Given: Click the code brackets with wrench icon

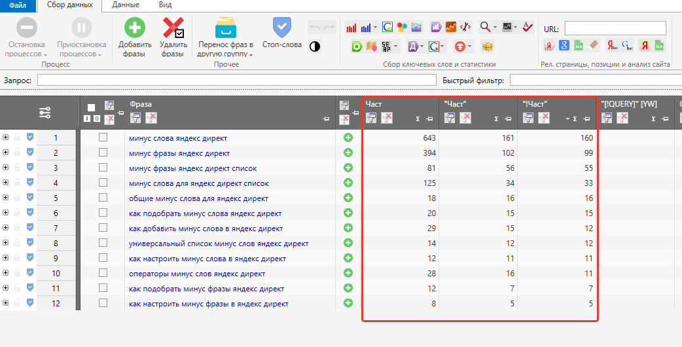Looking at the screenshot, I should [465, 27].
